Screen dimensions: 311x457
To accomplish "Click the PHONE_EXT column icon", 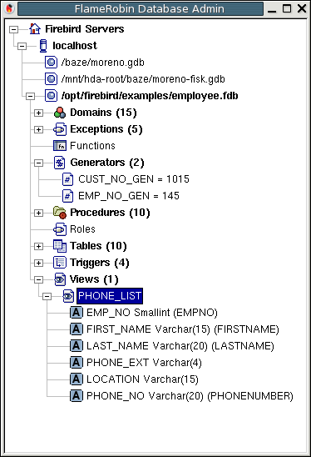I will coord(77,363).
